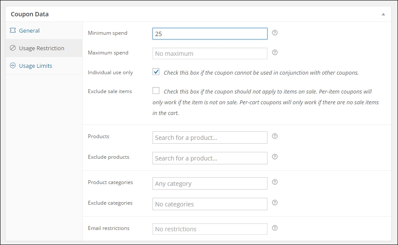
Task: Switch to the General tab
Action: click(x=29, y=30)
